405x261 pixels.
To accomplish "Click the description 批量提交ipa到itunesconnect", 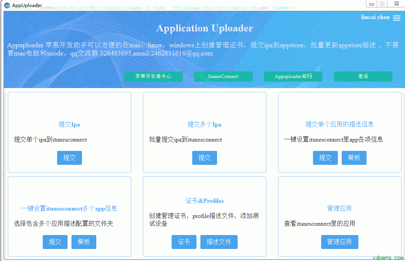I will (186, 140).
